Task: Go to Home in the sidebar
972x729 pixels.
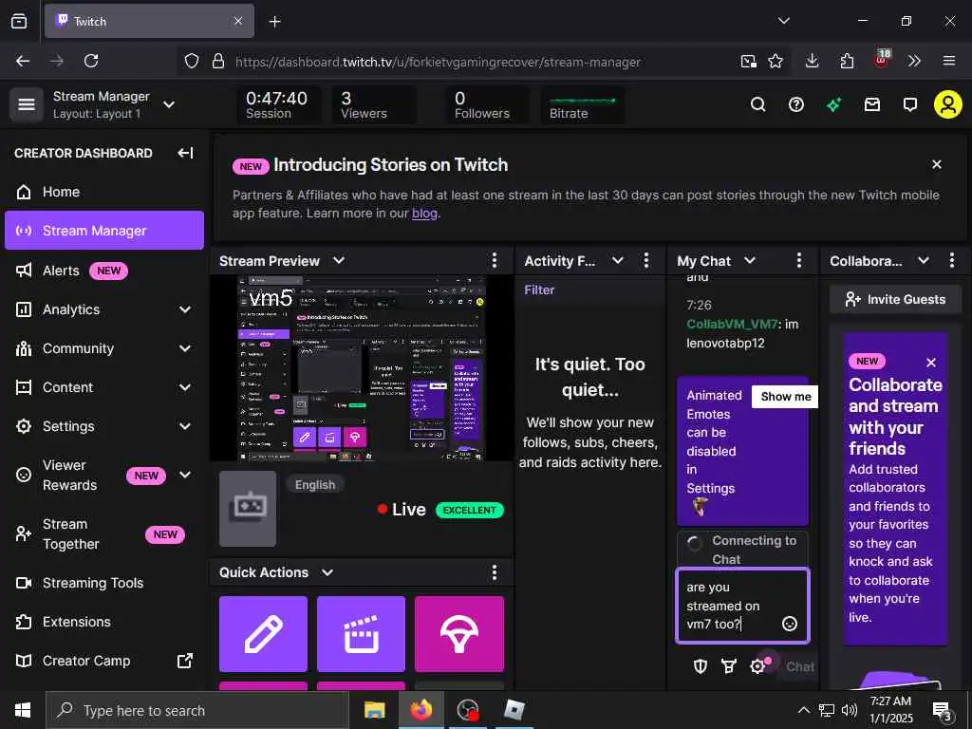Action: 104,192
